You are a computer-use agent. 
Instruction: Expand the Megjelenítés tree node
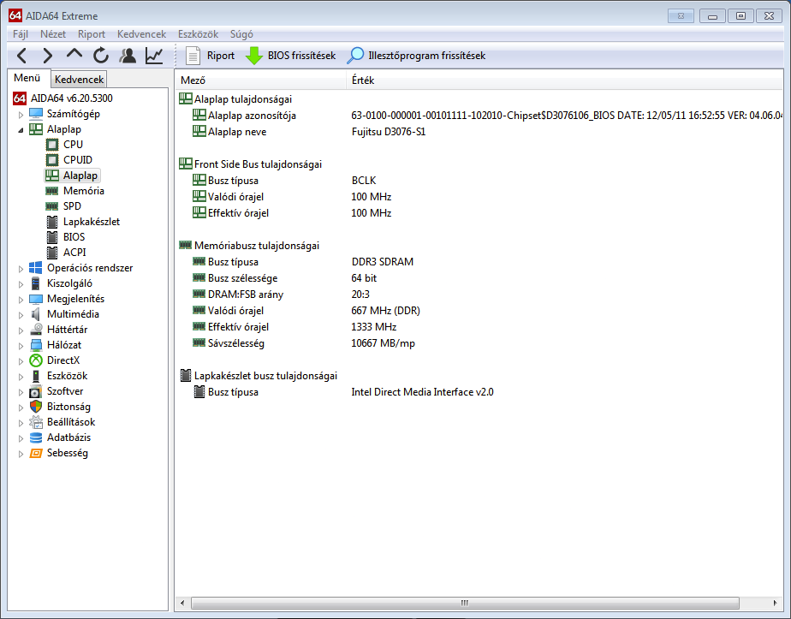pos(21,300)
